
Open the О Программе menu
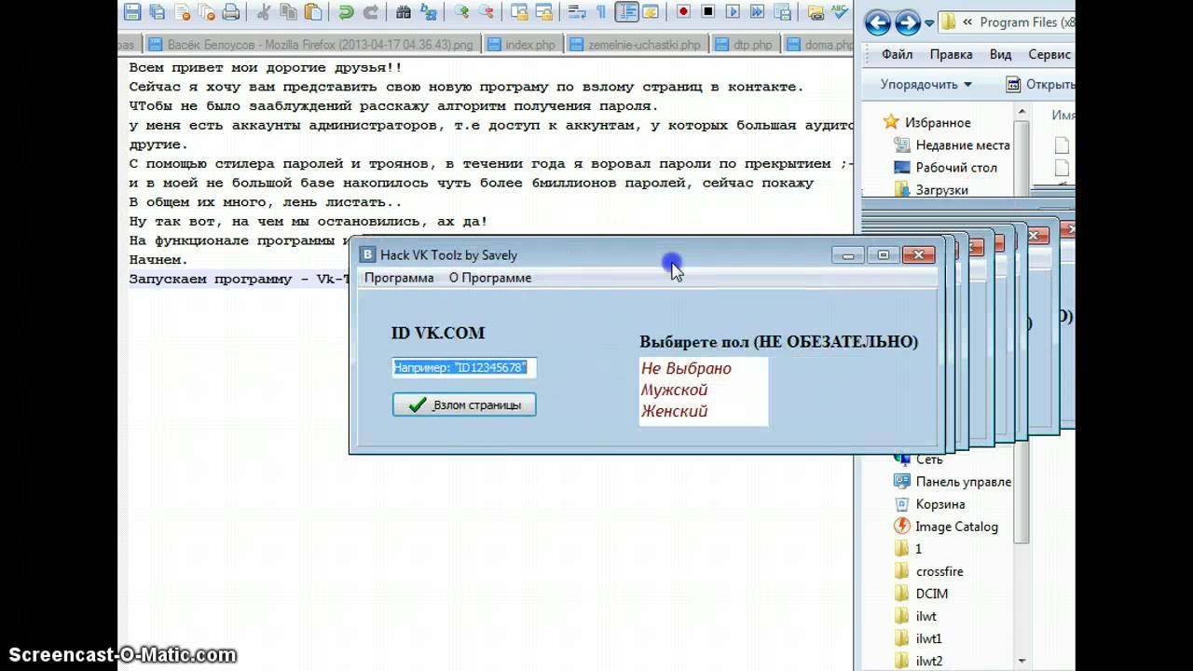point(490,278)
